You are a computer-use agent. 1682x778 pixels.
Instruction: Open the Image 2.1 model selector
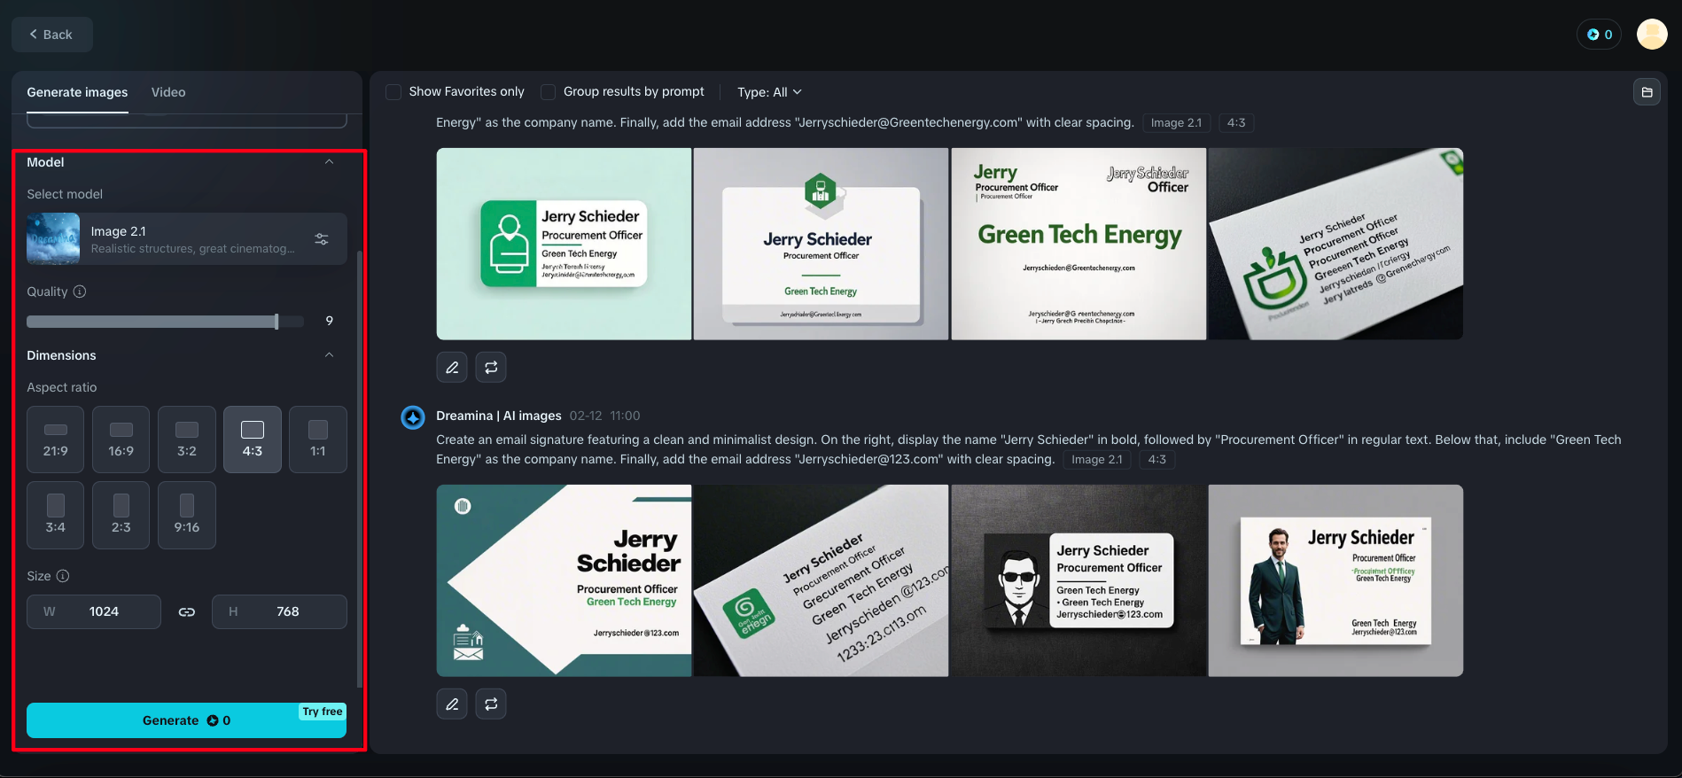[186, 239]
